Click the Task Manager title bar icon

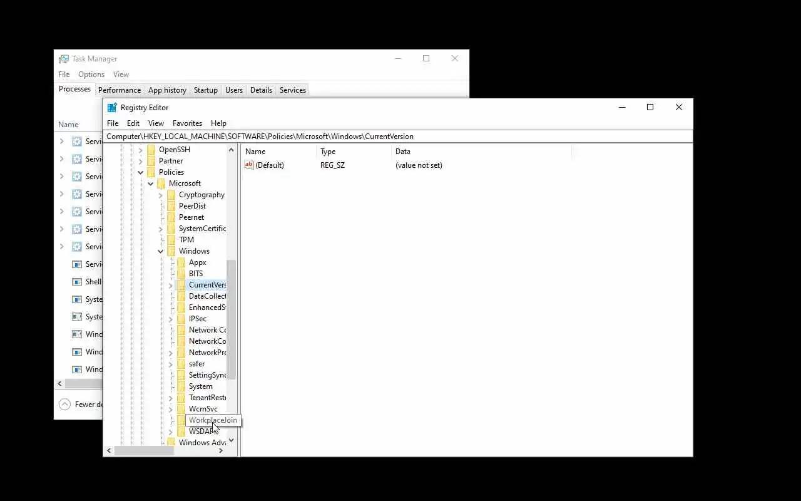(64, 59)
